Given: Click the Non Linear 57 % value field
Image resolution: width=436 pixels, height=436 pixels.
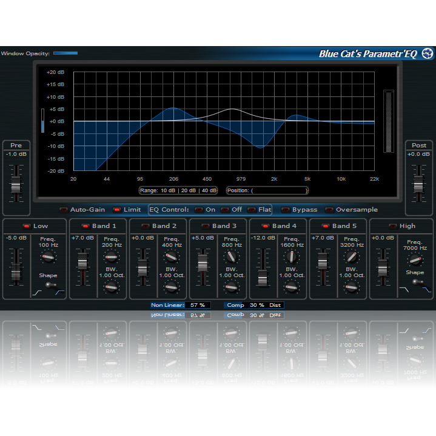Looking at the screenshot, I should pyautogui.click(x=198, y=305).
